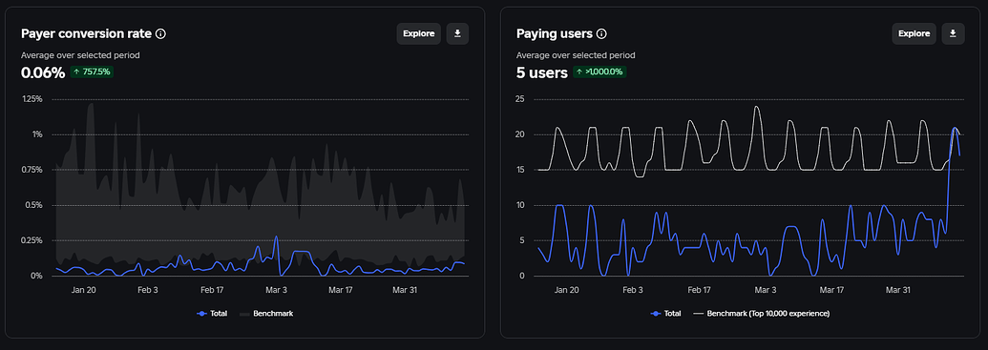
Task: Select the Payer conversion rate title
Action: pos(86,34)
